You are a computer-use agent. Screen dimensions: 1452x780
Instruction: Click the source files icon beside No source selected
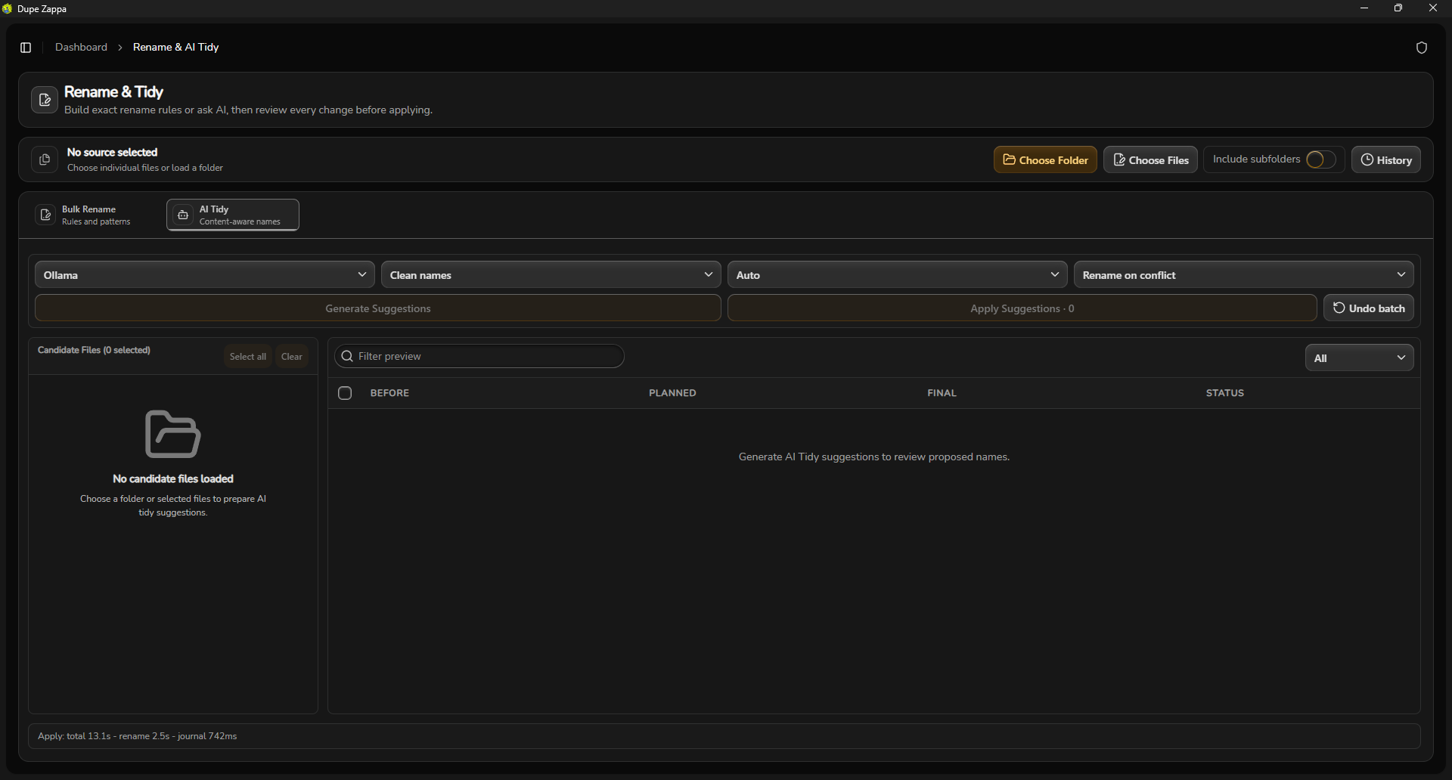45,159
